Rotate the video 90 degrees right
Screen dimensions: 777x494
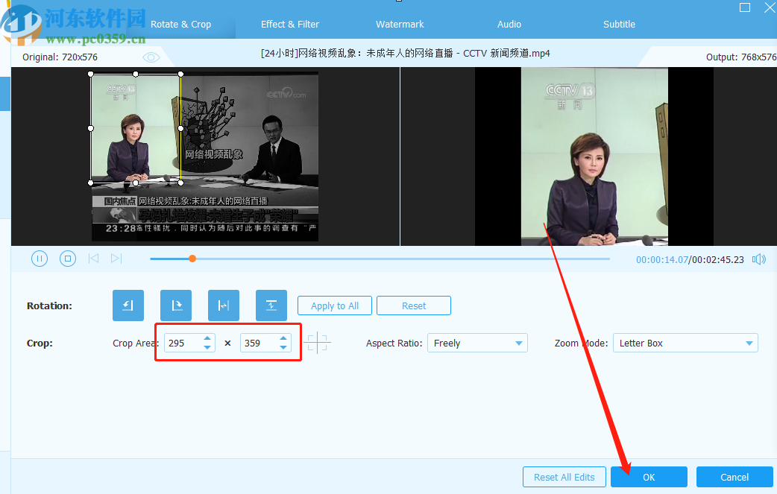(175, 305)
